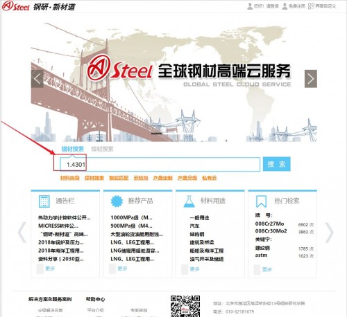This screenshot has width=347, height=317.
Task: Open the orange 材料向导 link
Action: pyautogui.click(x=69, y=178)
